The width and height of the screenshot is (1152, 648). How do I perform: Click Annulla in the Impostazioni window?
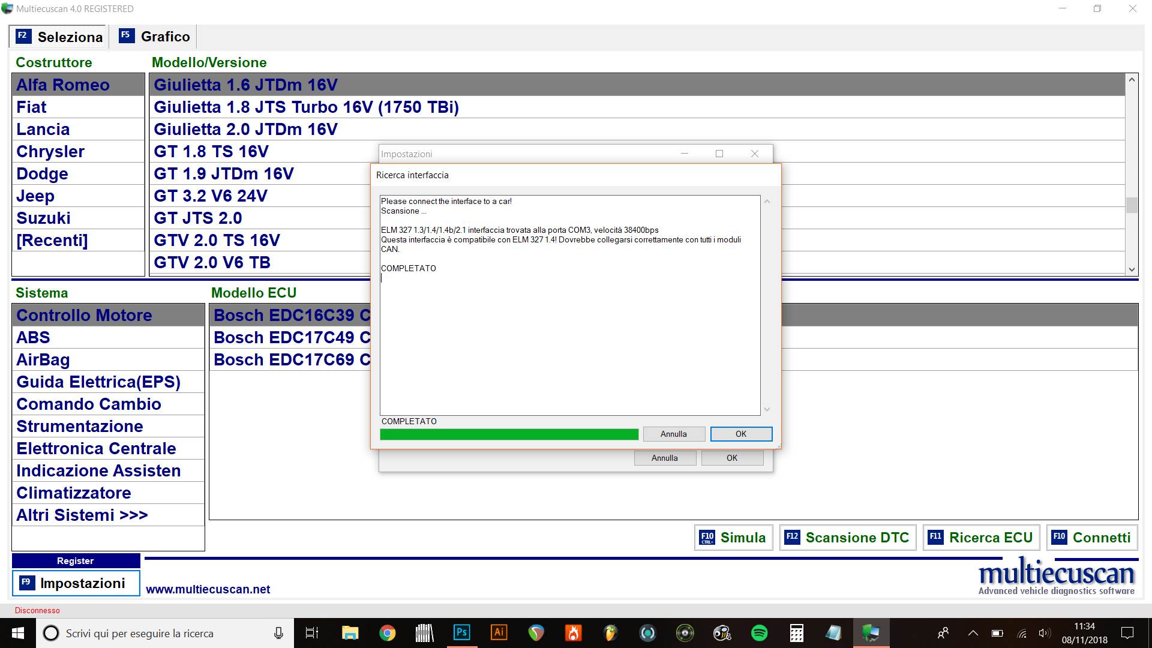(x=665, y=458)
